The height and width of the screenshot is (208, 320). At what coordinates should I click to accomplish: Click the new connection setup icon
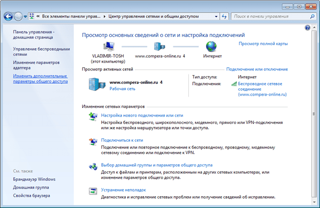coord(93,117)
